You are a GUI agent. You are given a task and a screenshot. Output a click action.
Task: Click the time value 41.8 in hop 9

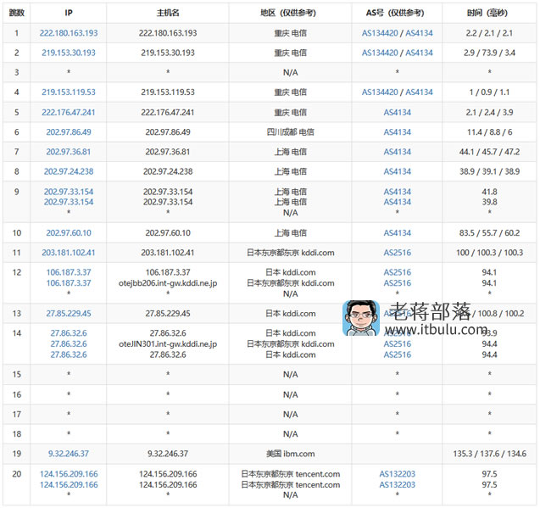click(x=489, y=192)
